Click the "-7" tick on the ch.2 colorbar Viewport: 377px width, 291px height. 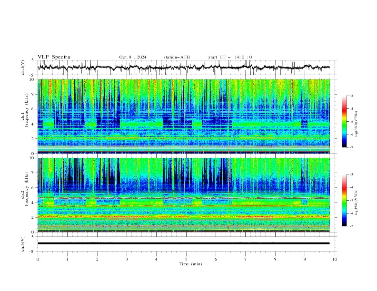point(351,226)
